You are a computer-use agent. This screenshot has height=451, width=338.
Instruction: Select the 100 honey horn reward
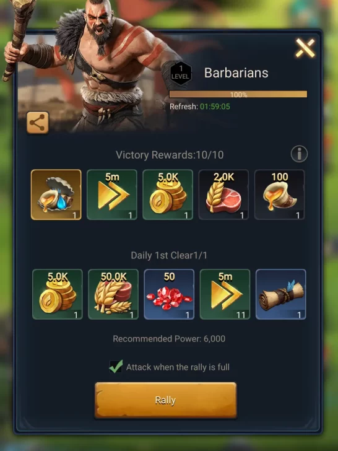click(x=279, y=195)
